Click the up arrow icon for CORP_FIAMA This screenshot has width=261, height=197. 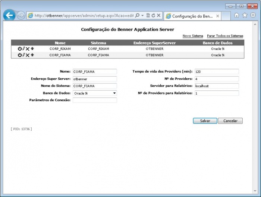32,55
